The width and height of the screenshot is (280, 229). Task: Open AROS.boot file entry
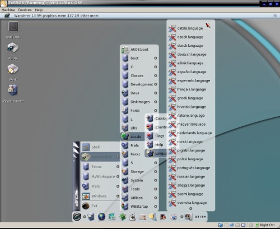click(139, 50)
